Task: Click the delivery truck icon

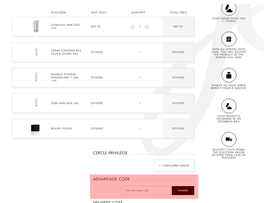Action: click(x=229, y=139)
